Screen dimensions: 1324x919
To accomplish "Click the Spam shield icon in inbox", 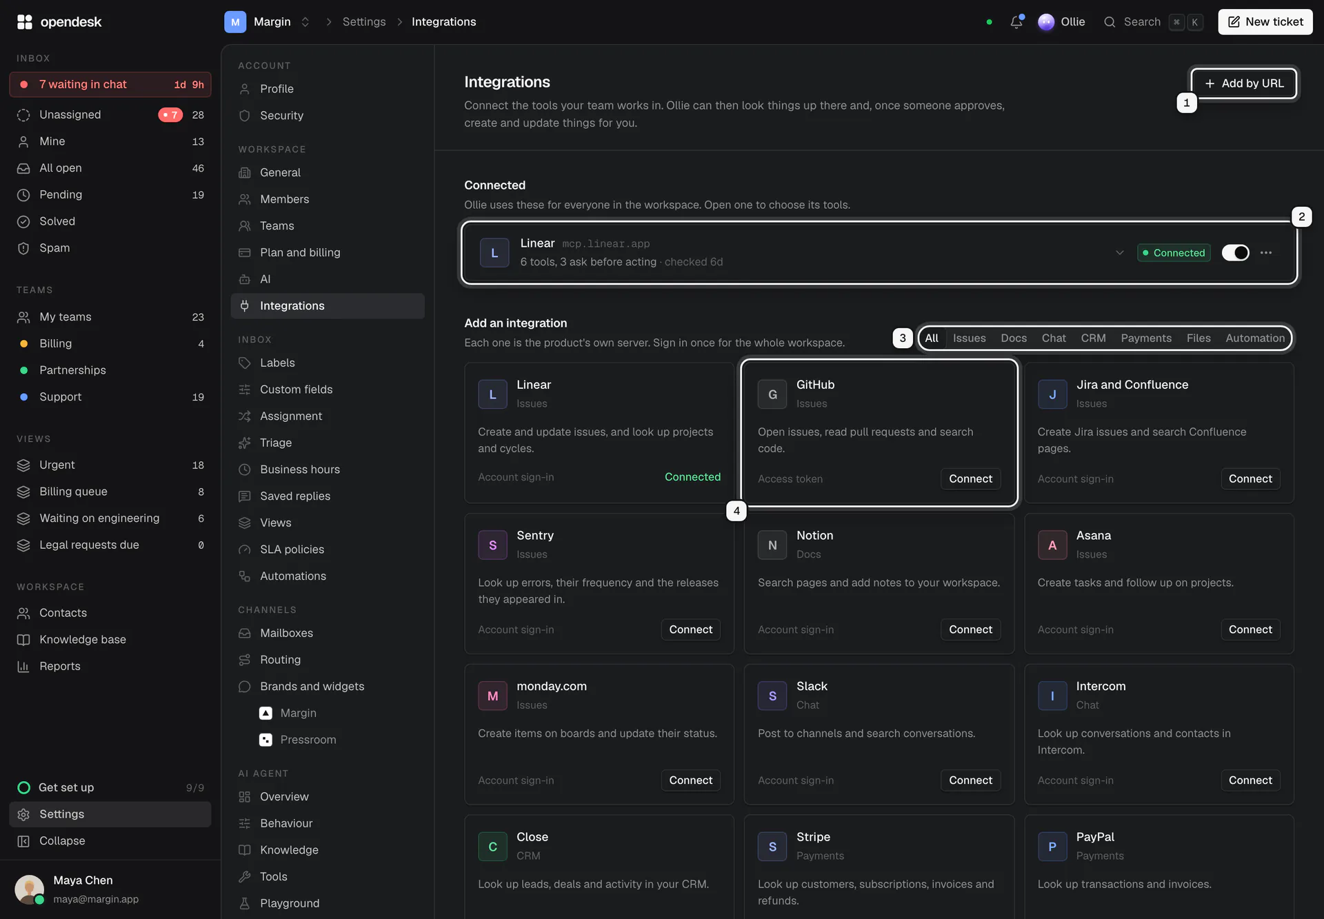I will click(x=23, y=248).
